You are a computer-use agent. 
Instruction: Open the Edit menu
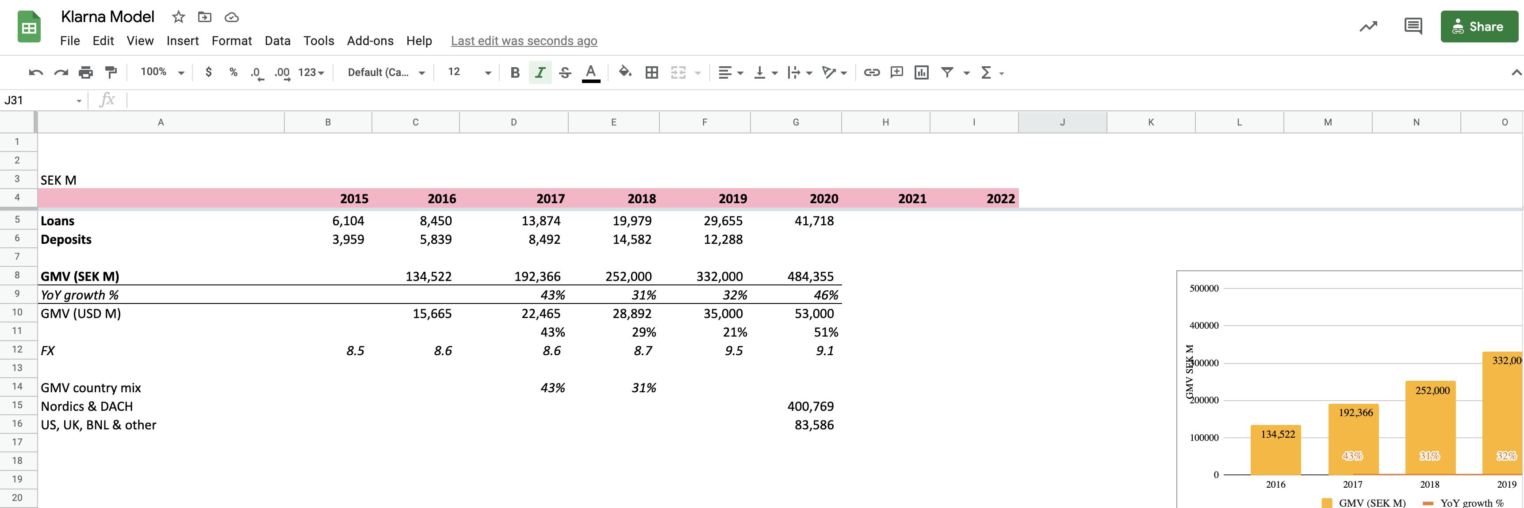103,41
